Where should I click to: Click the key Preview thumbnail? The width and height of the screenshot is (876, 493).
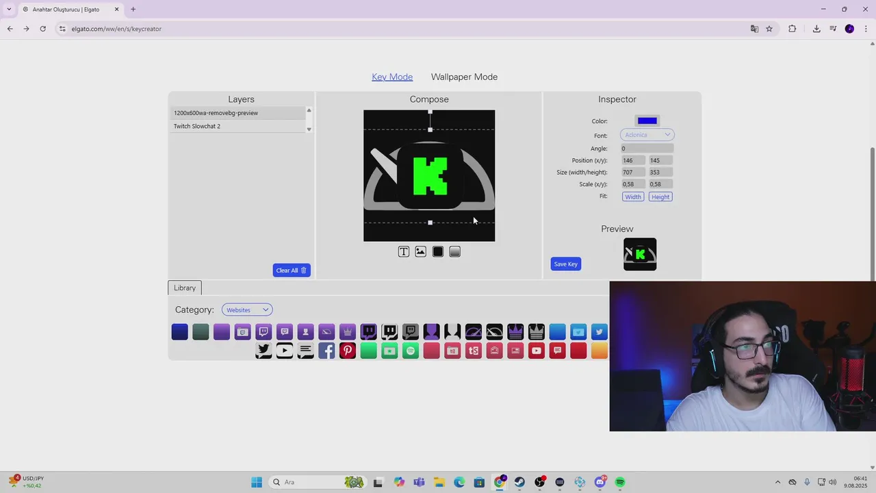tap(640, 254)
